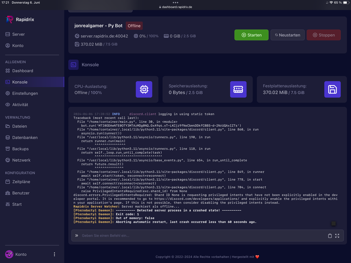Click the console scroll-to-bottom square

(334, 224)
